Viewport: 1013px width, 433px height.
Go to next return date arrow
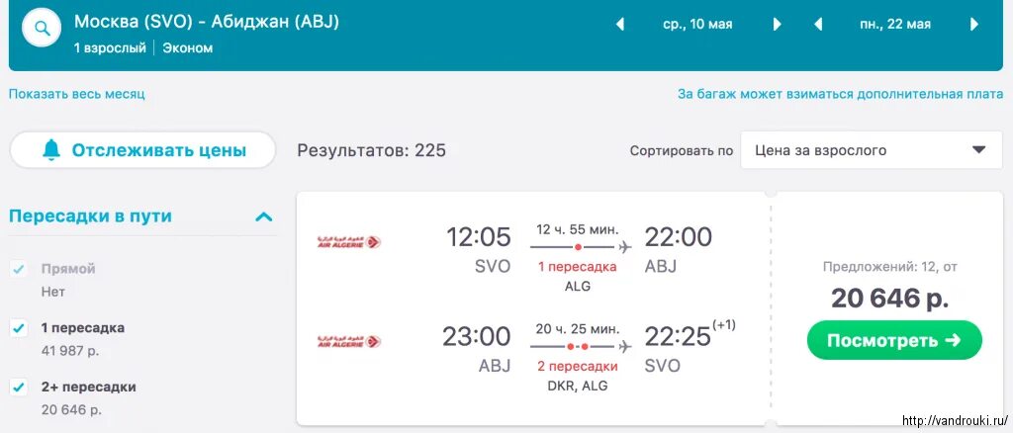pos(974,25)
